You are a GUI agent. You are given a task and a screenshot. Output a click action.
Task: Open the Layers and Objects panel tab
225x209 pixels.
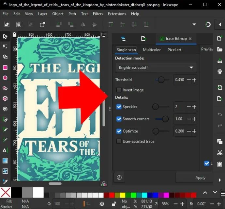click(123, 39)
